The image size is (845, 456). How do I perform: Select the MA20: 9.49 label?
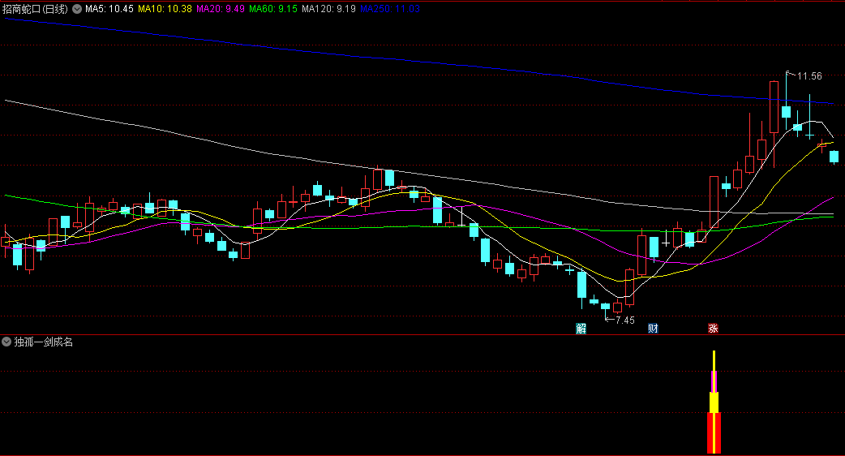pos(221,9)
